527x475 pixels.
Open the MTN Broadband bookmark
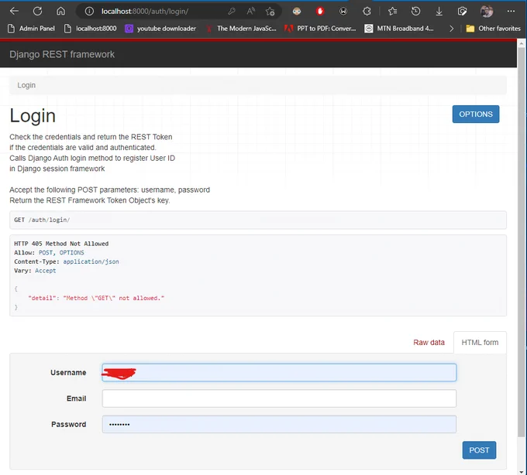[399, 29]
